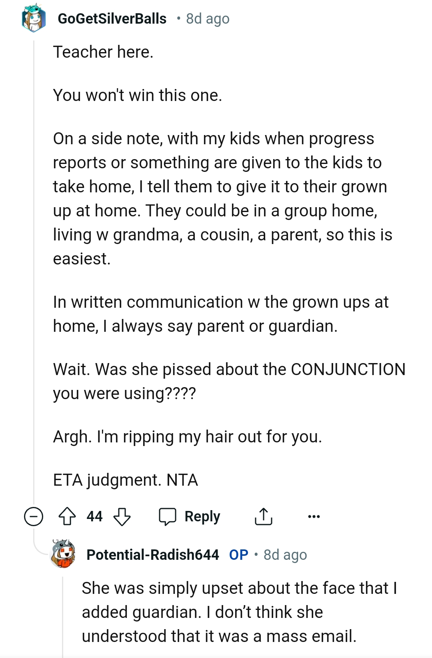Open Potential-Radish644's profile link
This screenshot has width=432, height=658.
click(x=152, y=555)
